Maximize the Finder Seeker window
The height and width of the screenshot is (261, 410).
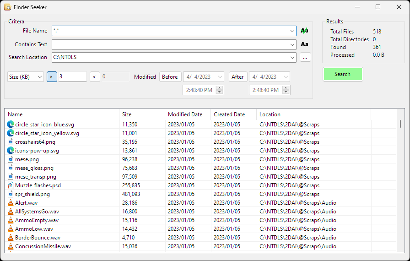[x=378, y=7]
